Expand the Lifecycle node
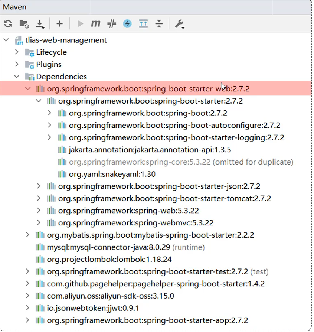This screenshot has height=332, width=314. [x=17, y=52]
